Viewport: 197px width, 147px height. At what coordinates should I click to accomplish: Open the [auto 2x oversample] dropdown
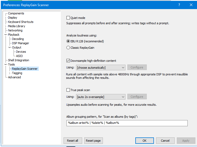coord(101,97)
